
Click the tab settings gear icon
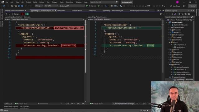pyautogui.click(x=163, y=11)
